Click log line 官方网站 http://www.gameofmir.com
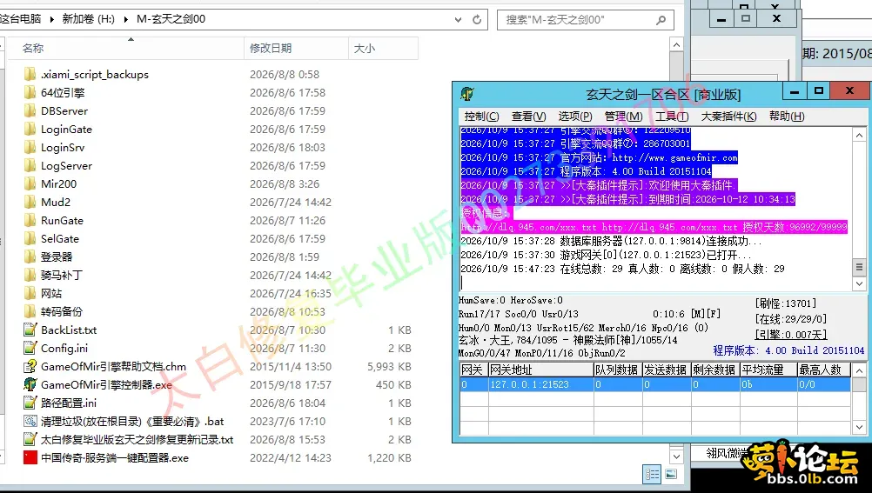 [x=600, y=158]
